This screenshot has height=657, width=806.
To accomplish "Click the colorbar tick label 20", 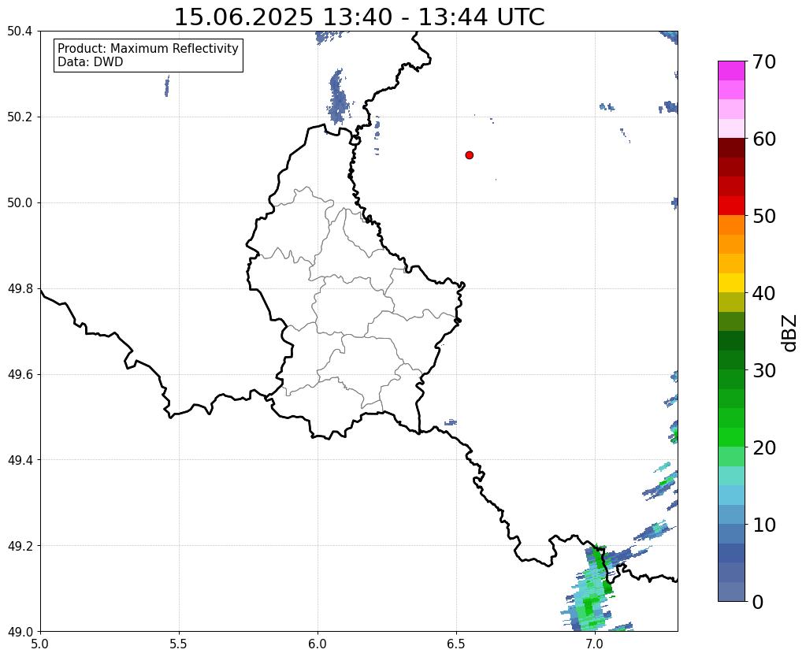I will [x=764, y=447].
